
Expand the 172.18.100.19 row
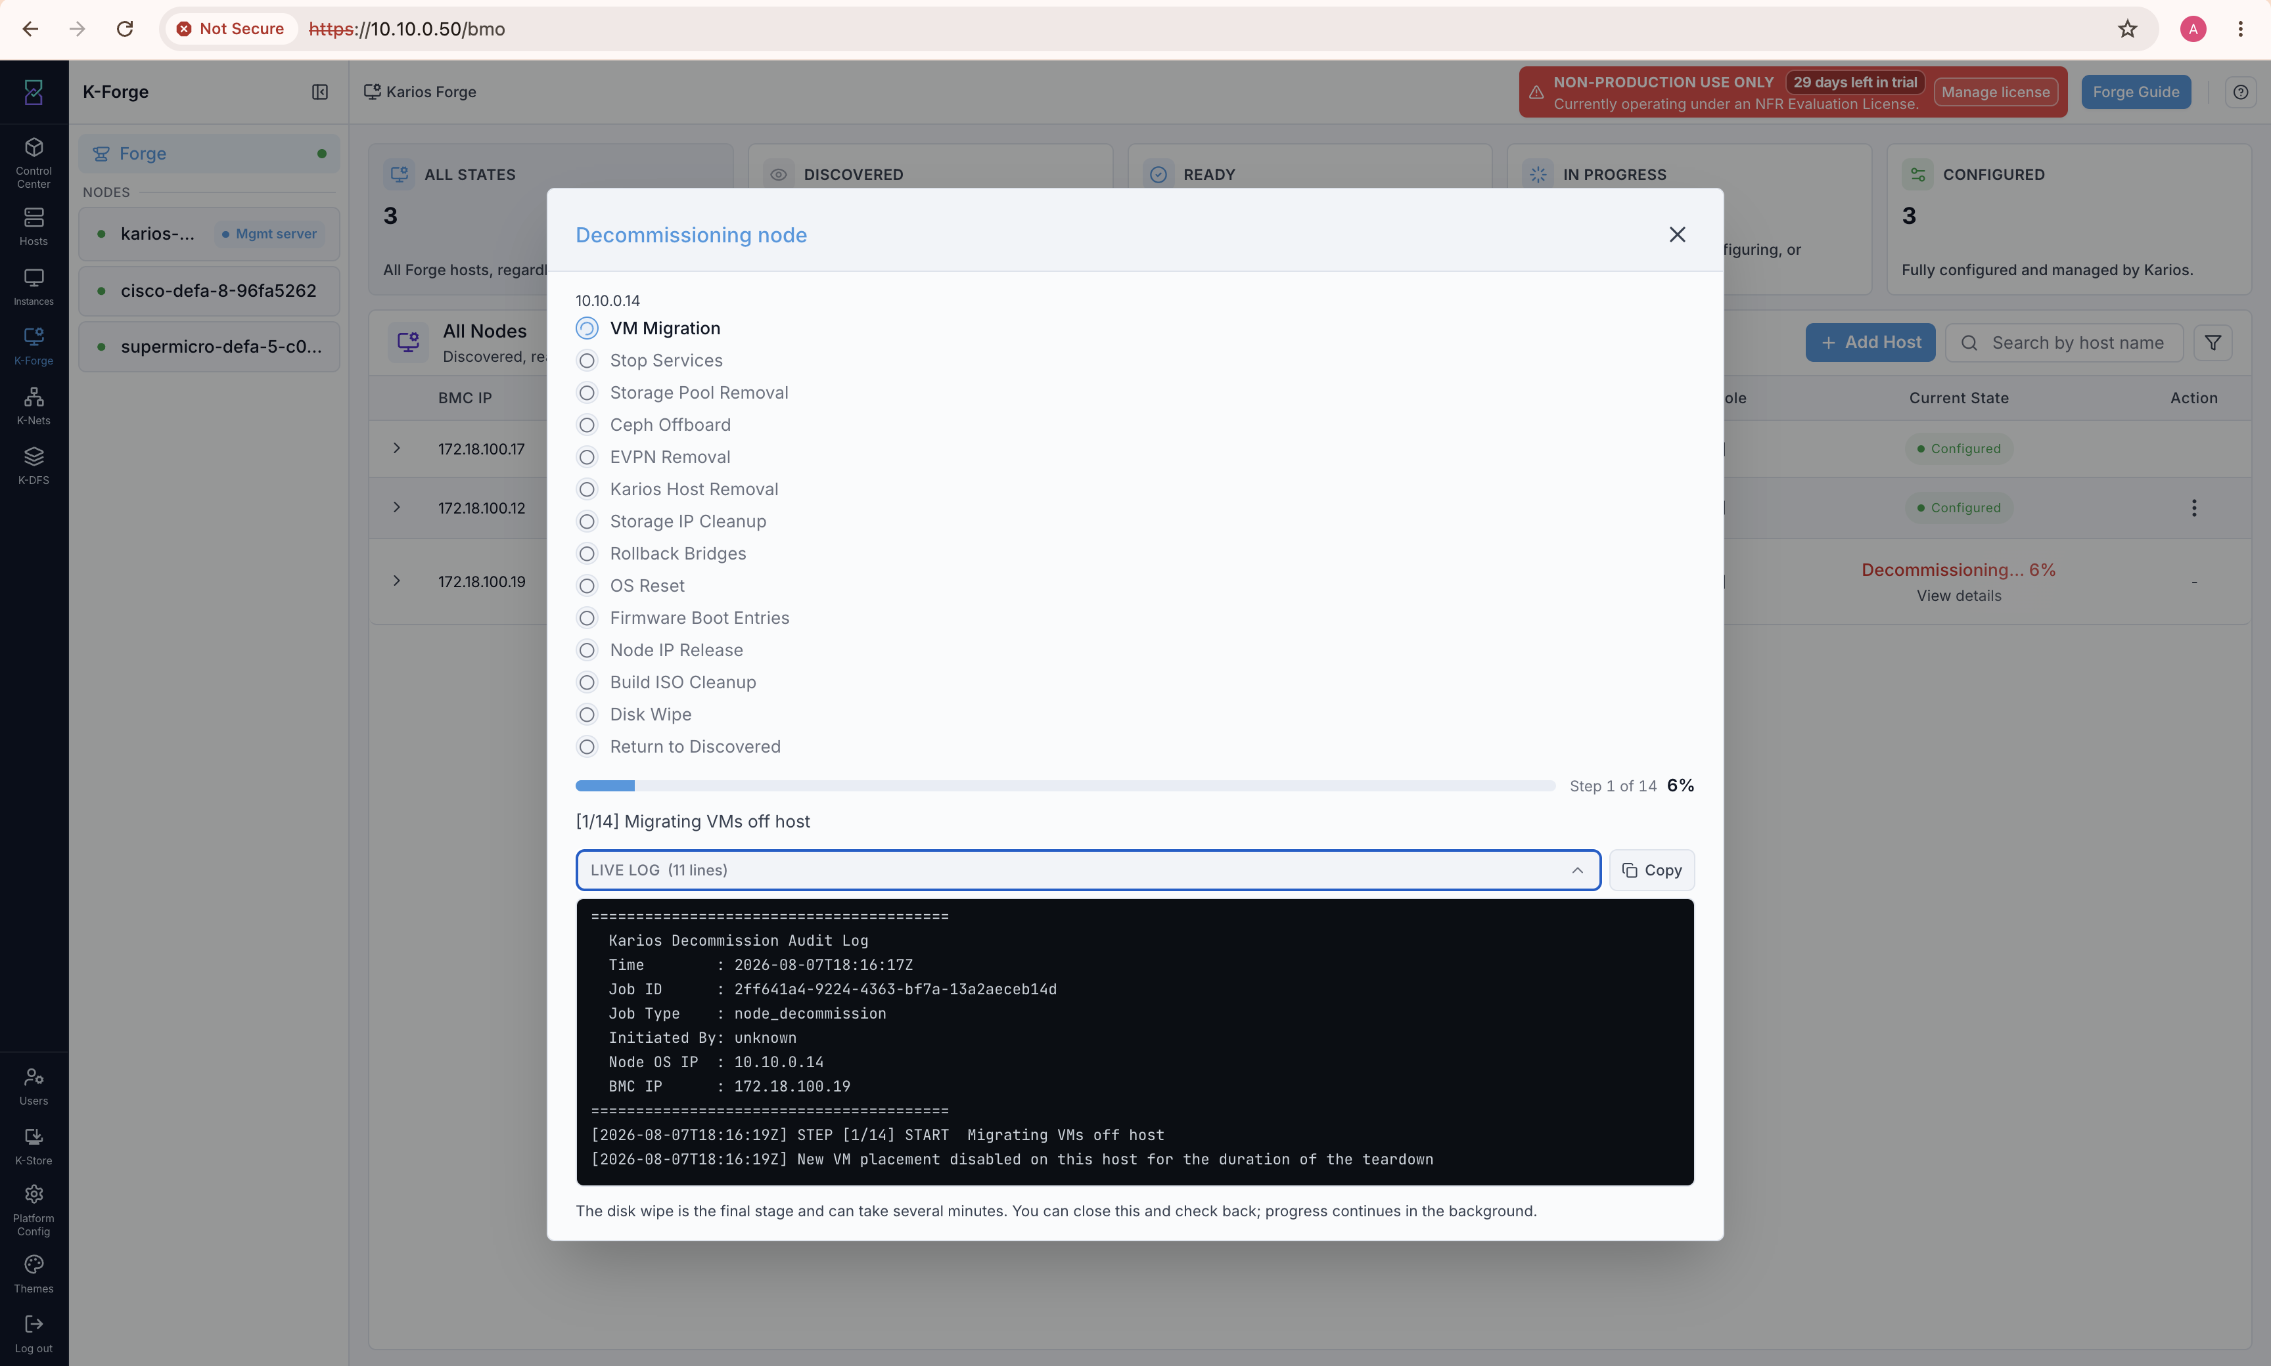coord(397,581)
